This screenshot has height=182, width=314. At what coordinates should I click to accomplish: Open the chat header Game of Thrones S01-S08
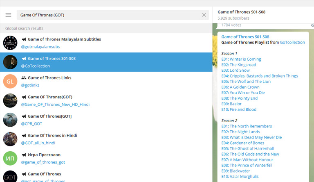pyautogui.click(x=241, y=12)
